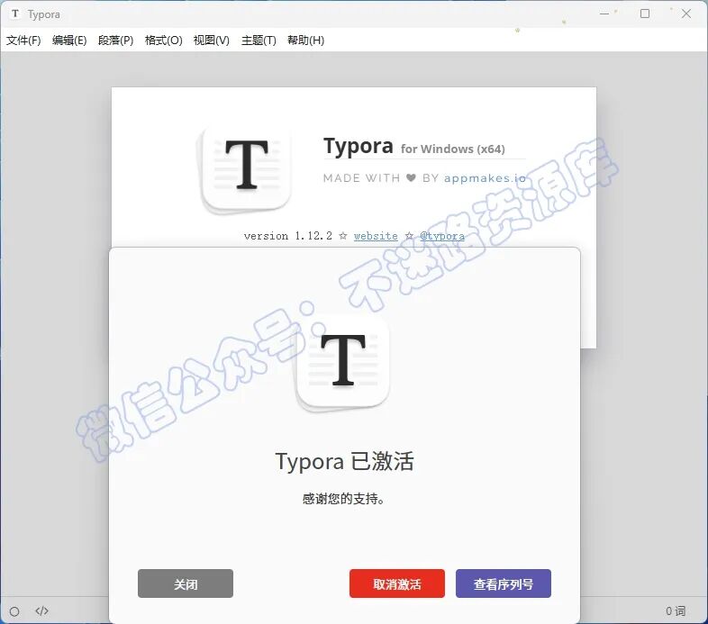Open the 主题(T) menu
Image resolution: width=708 pixels, height=624 pixels.
tap(259, 41)
